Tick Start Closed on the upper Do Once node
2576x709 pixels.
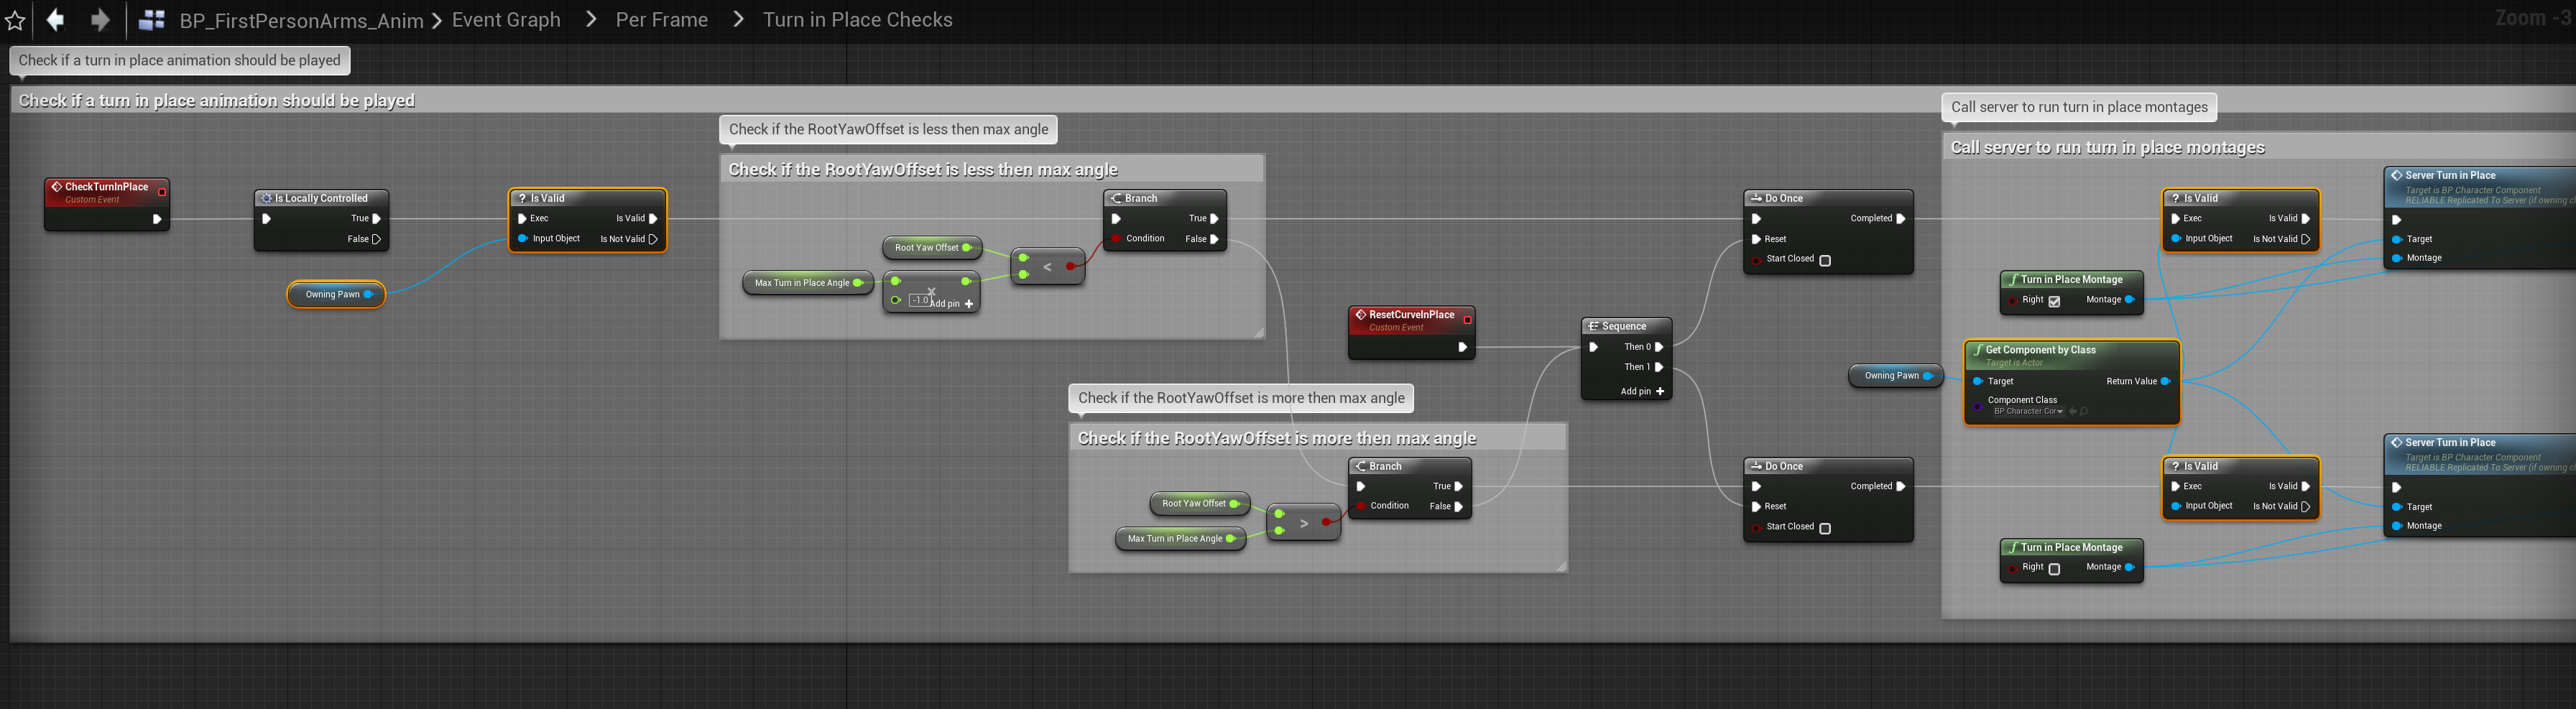[1825, 261]
